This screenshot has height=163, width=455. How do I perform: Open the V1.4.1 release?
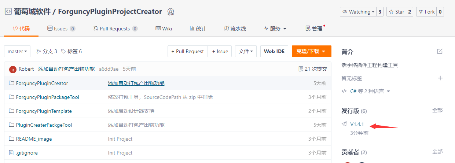click(x=357, y=124)
